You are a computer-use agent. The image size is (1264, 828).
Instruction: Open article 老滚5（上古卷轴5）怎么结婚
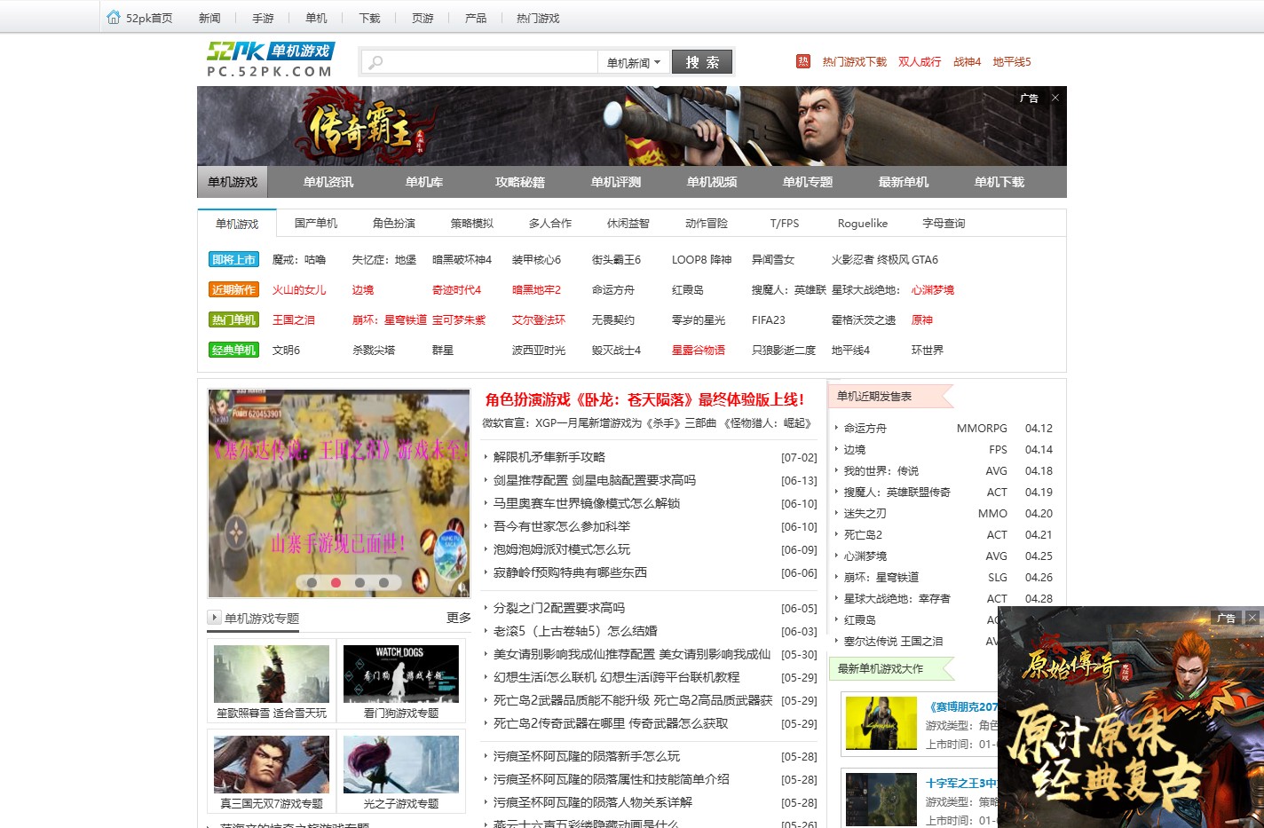575,631
